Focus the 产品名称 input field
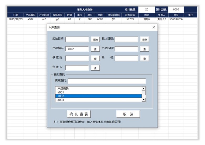This screenshot has height=145, width=205. coord(126,49)
